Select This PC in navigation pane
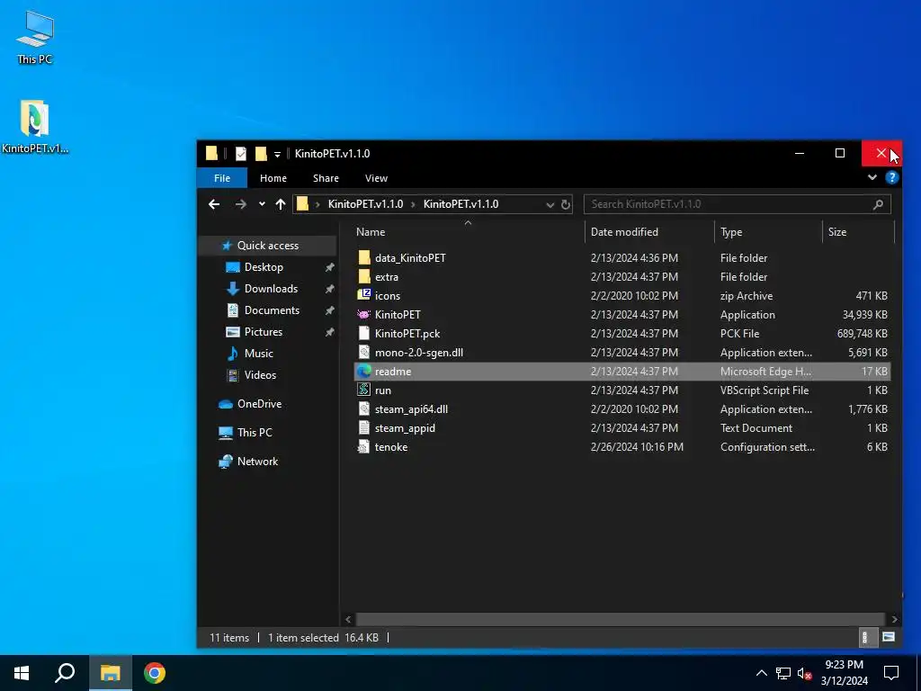This screenshot has height=691, width=921. tap(255, 433)
